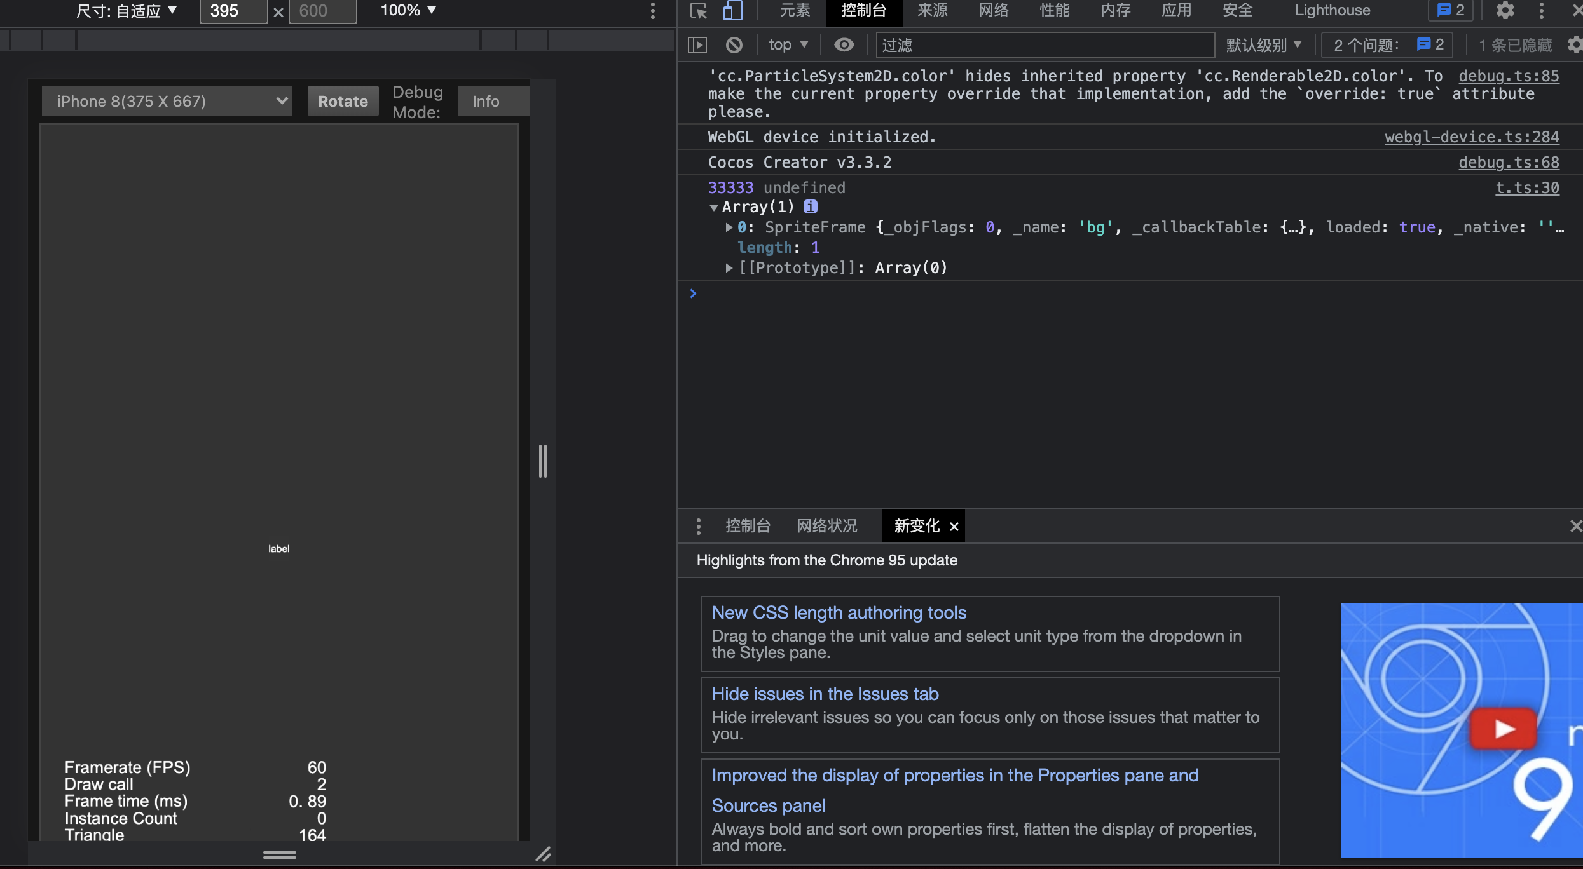1583x869 pixels.
Task: Open the t.ts:30 source link
Action: pyautogui.click(x=1526, y=188)
